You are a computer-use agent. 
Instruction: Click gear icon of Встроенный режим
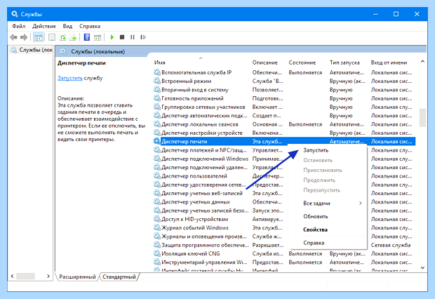pos(157,81)
